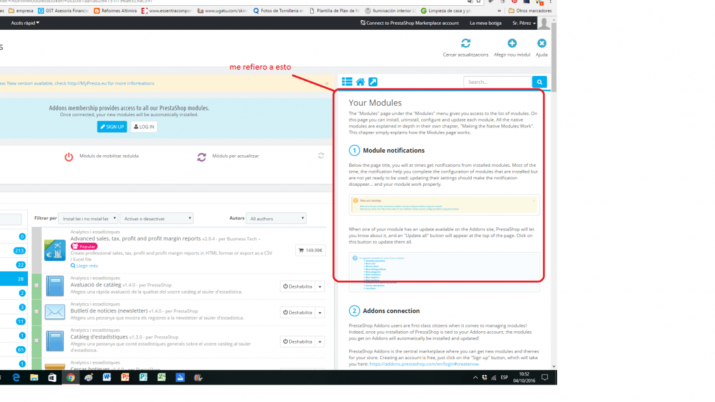715x402 pixels.
Task: Click the Mòduls per actualitzar sync icon
Action: pyautogui.click(x=201, y=157)
